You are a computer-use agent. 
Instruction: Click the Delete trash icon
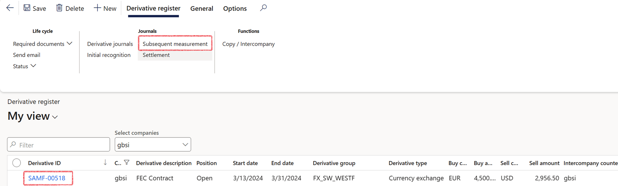(59, 8)
